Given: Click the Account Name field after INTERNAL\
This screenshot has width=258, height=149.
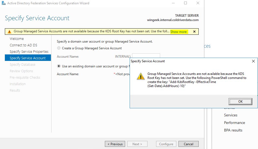Looking at the screenshot, I should (x=146, y=56).
